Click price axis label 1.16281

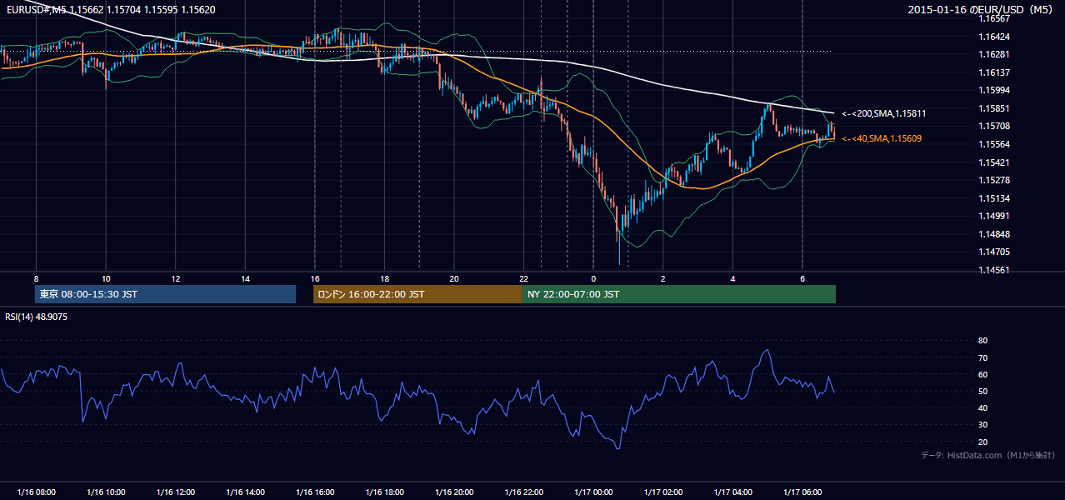click(x=994, y=54)
